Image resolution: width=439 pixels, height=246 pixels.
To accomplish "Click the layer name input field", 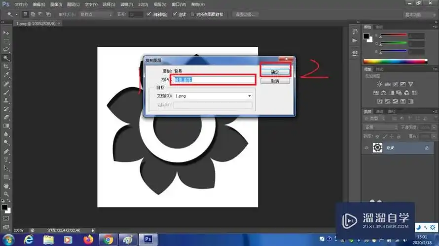I will point(213,80).
